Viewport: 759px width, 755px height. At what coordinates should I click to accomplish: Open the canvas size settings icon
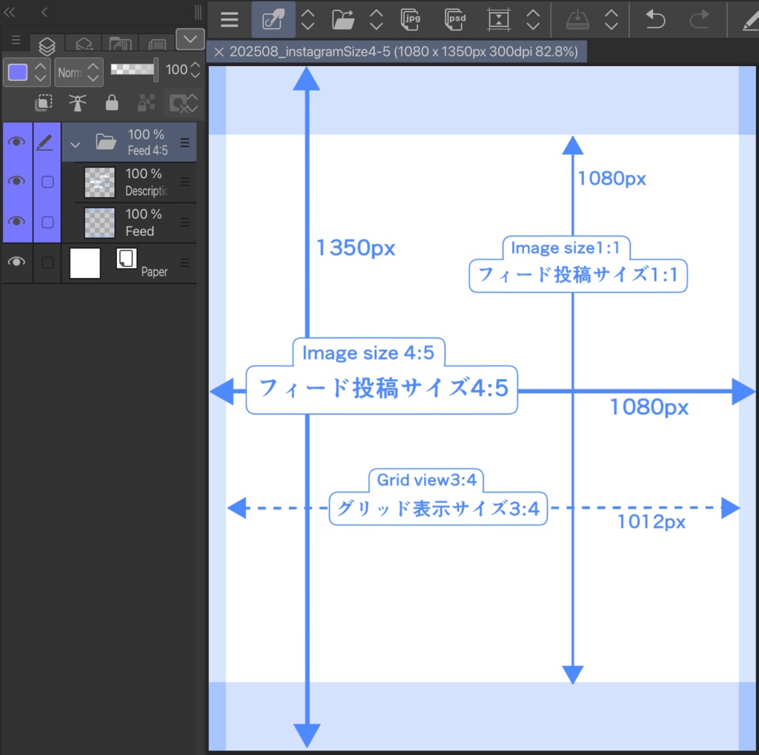(x=498, y=20)
